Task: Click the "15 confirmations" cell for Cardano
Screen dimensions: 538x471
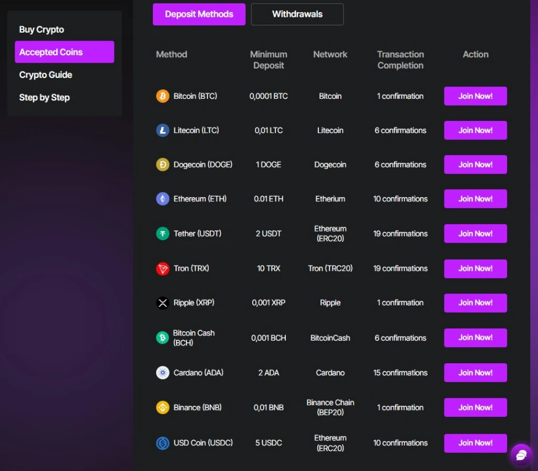Action: pos(400,373)
